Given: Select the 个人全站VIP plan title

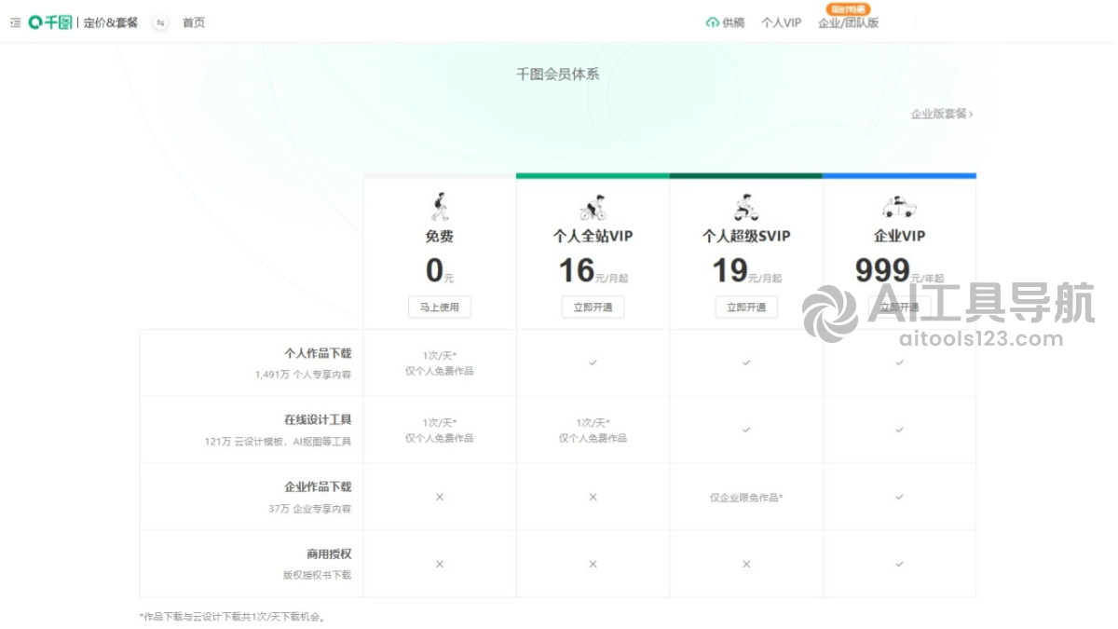Looking at the screenshot, I should point(593,237).
